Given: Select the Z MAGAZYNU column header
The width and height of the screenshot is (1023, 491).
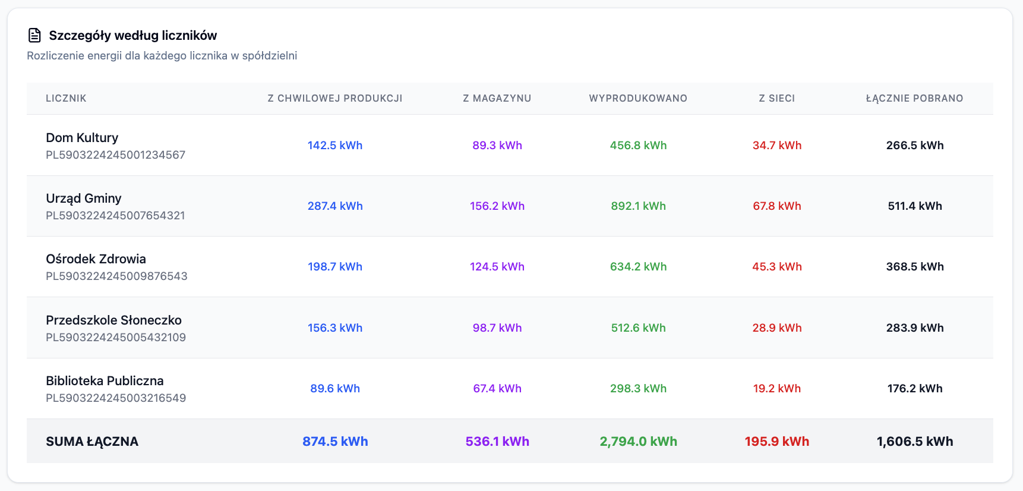Looking at the screenshot, I should (497, 99).
